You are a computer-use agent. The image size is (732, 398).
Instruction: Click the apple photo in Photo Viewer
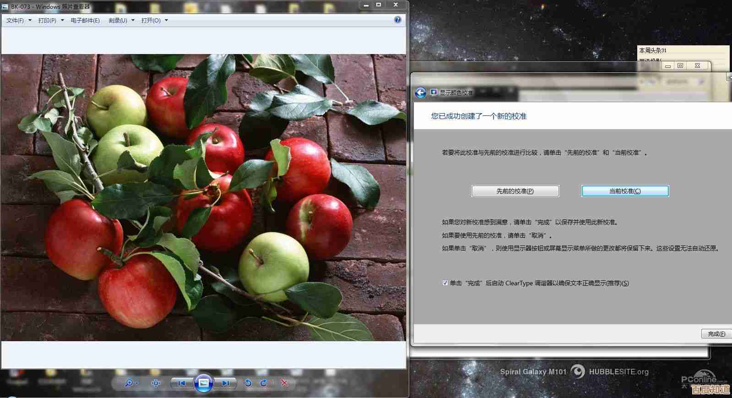(x=203, y=197)
